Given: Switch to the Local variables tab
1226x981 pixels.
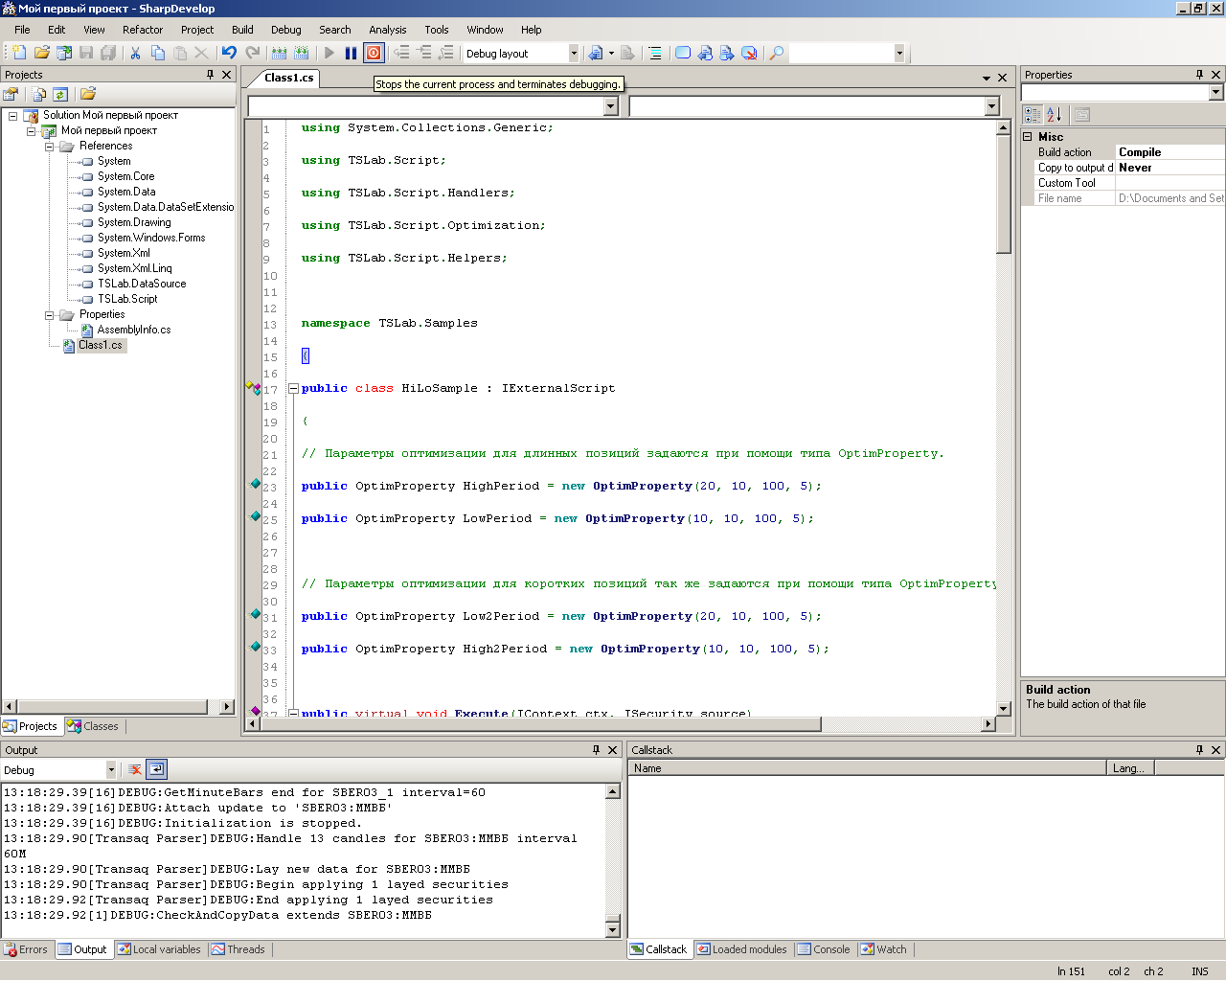Looking at the screenshot, I should [x=159, y=949].
